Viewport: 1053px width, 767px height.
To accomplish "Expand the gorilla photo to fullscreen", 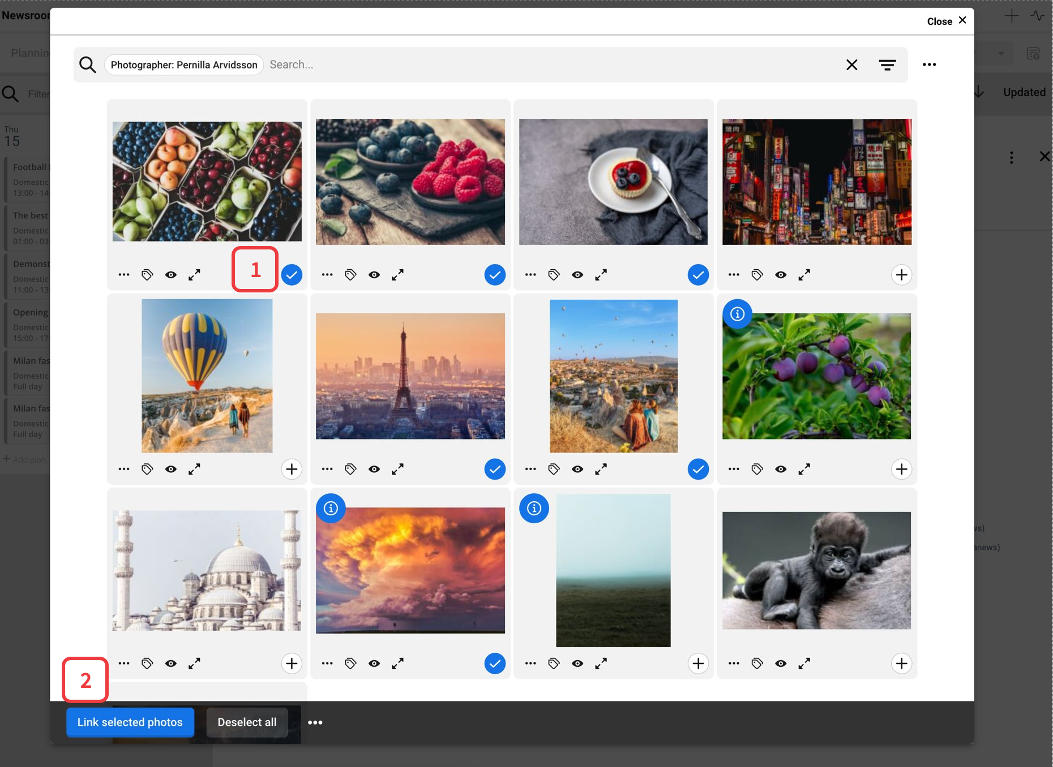I will pyautogui.click(x=804, y=663).
